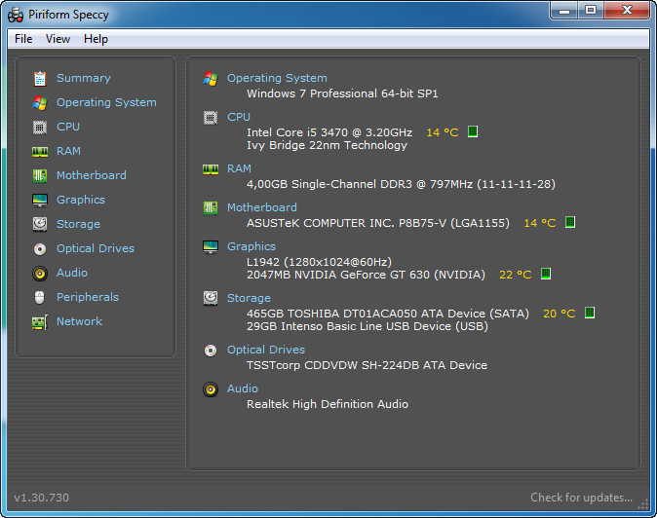Image resolution: width=657 pixels, height=518 pixels.
Task: Open Graphics section from sidebar
Action: pyautogui.click(x=81, y=200)
